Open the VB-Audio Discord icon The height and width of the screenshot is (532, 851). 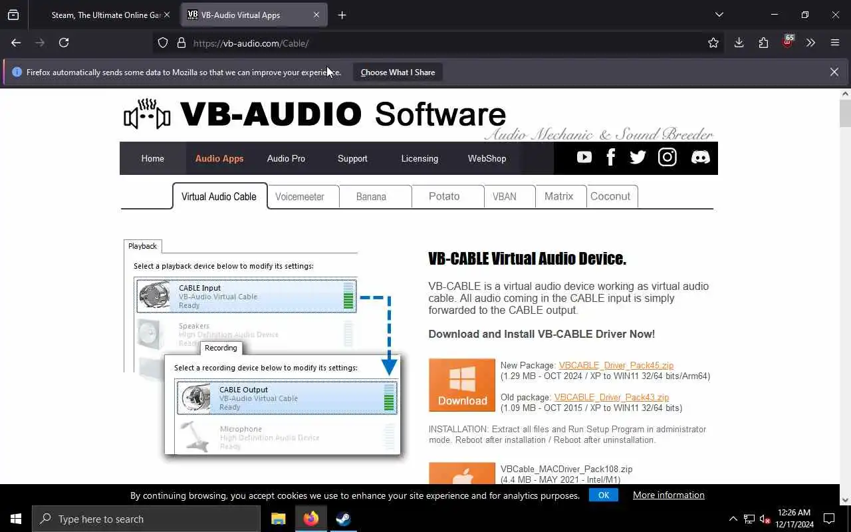coord(700,158)
